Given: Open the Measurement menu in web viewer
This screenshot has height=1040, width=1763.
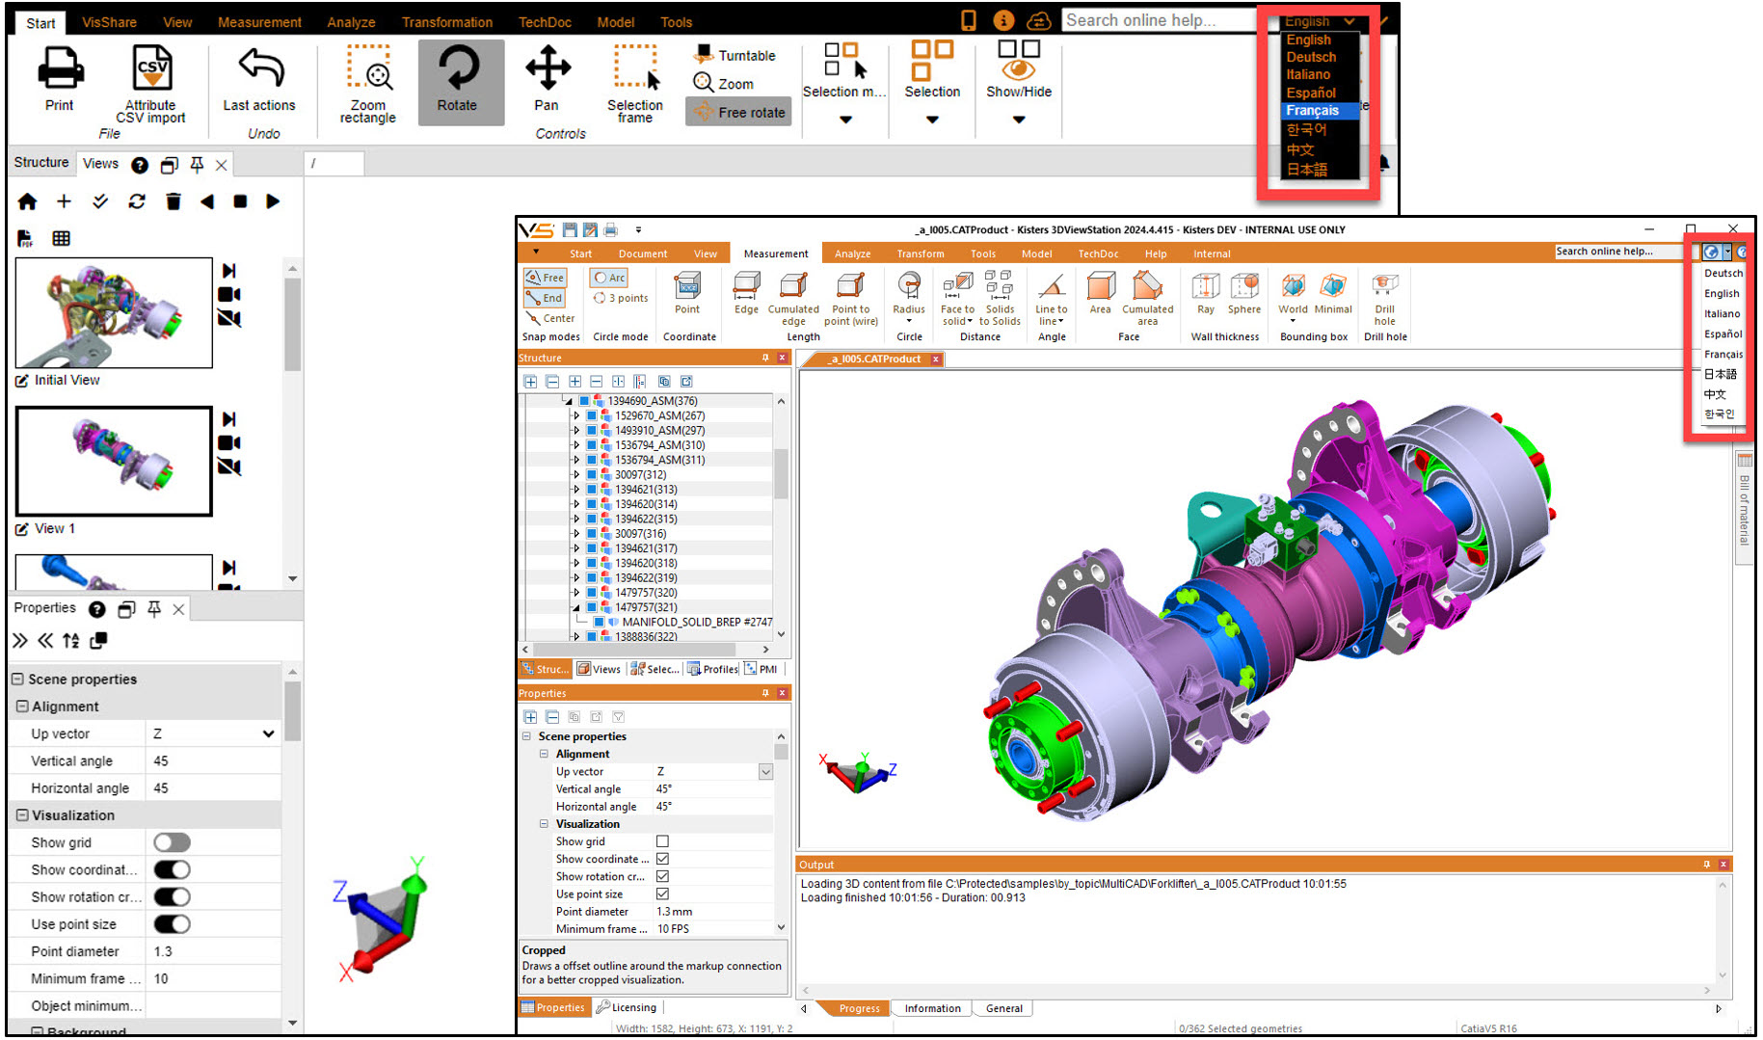Looking at the screenshot, I should click(x=259, y=22).
